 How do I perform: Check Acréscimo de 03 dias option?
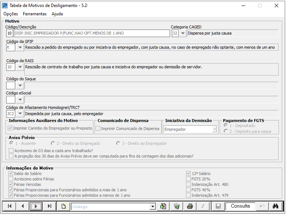point(11,151)
